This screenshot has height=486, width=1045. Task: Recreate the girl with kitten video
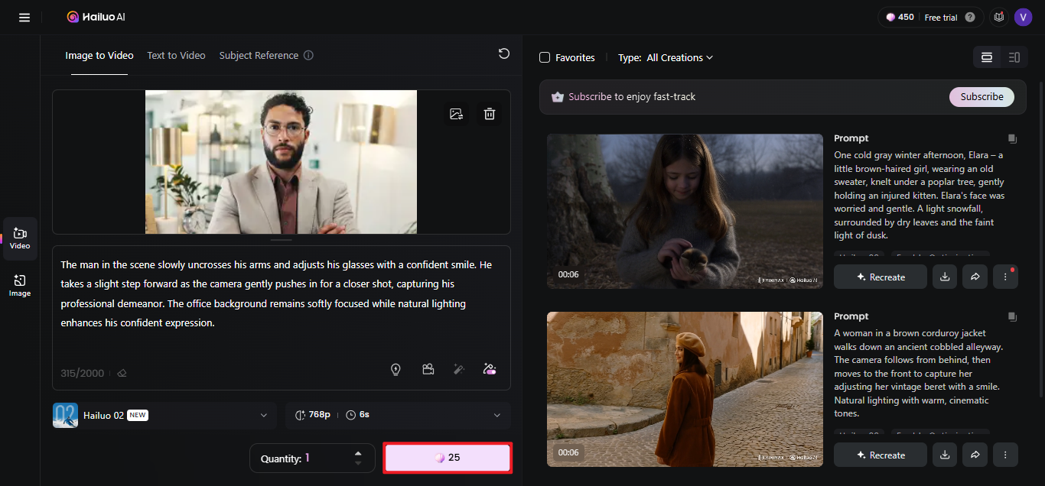tap(881, 277)
